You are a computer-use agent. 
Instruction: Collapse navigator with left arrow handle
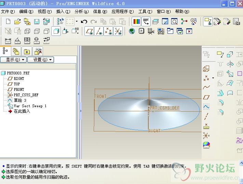tap(78, 94)
